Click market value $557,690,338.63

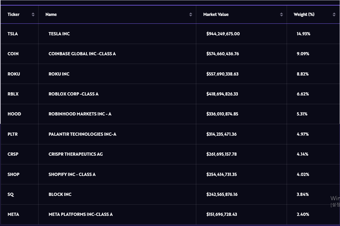(223, 74)
